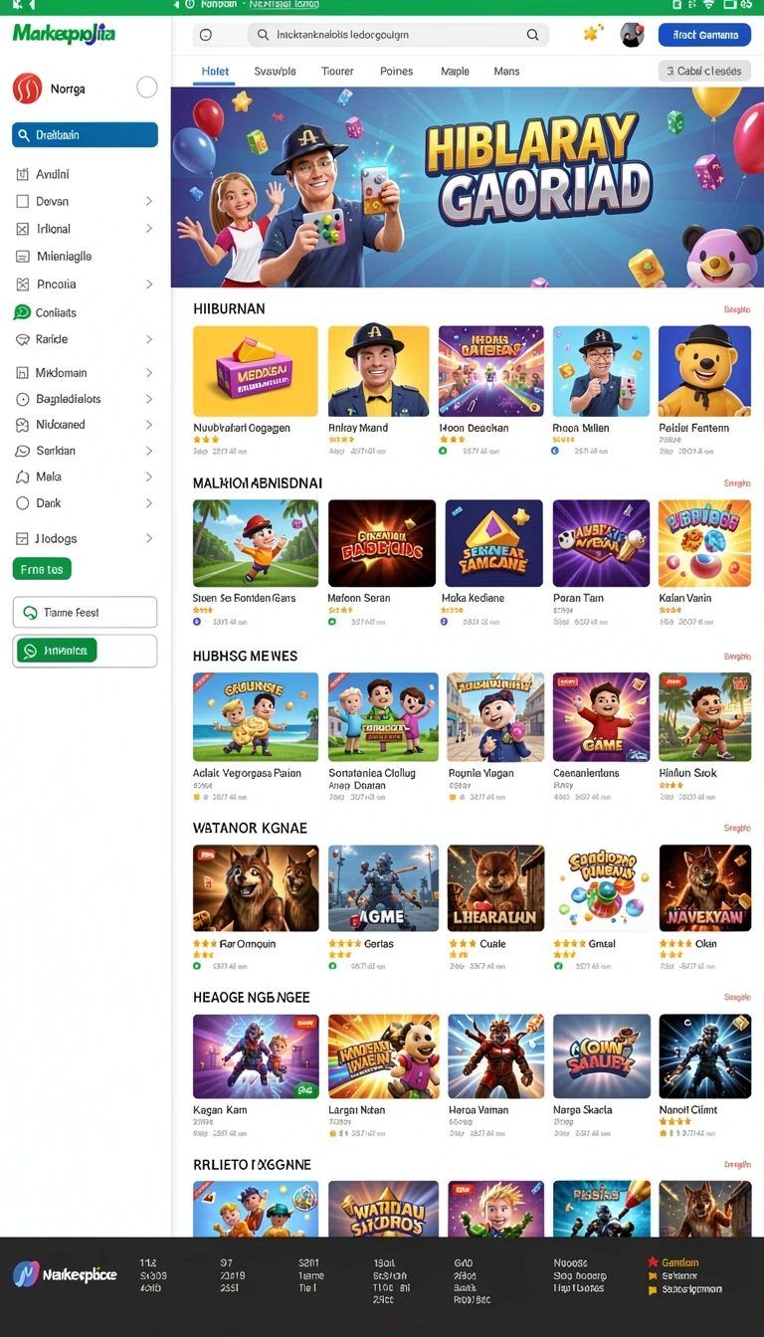Click the Irlonal sidebar icon
Image resolution: width=764 pixels, height=1337 pixels.
22,229
